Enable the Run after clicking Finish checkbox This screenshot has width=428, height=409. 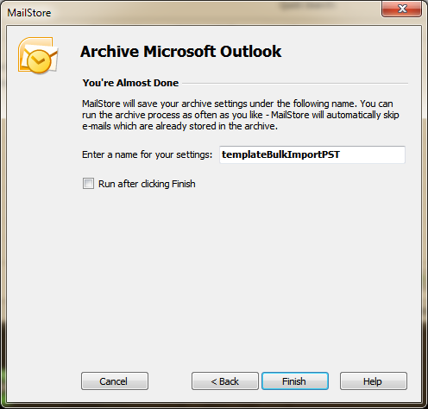pos(88,184)
